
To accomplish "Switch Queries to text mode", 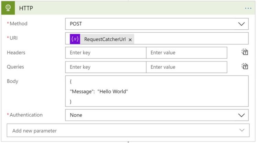I will pos(245,66).
